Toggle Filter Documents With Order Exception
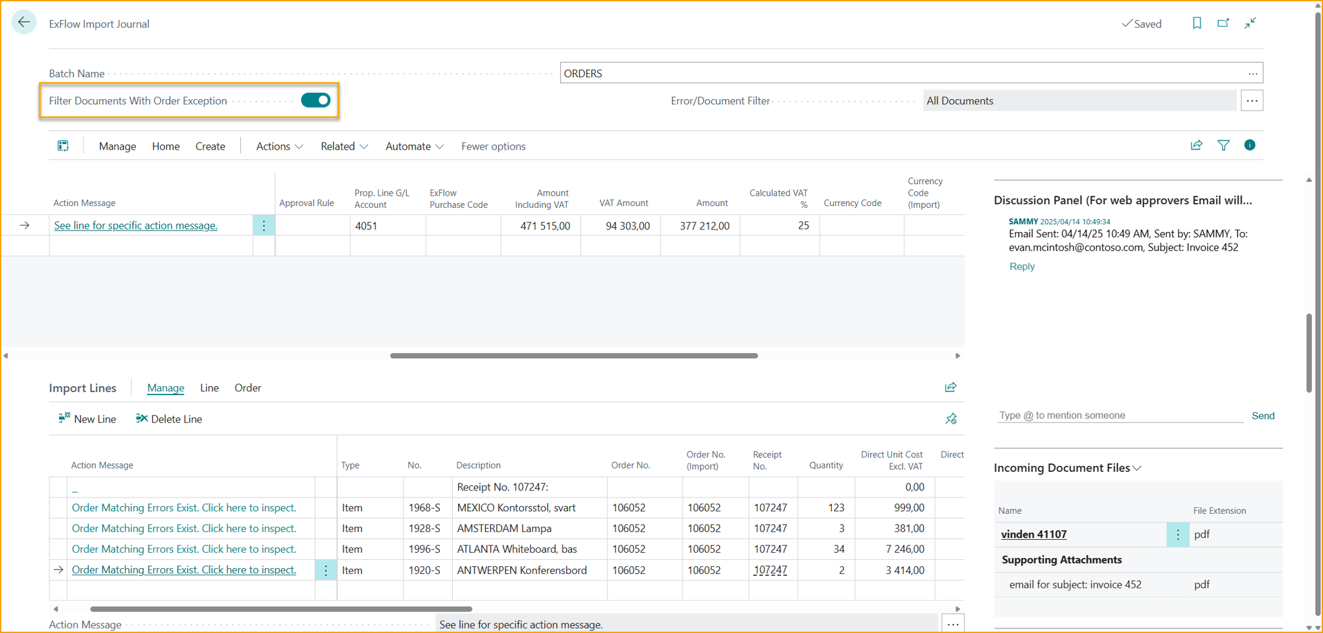The image size is (1323, 633). tap(316, 100)
